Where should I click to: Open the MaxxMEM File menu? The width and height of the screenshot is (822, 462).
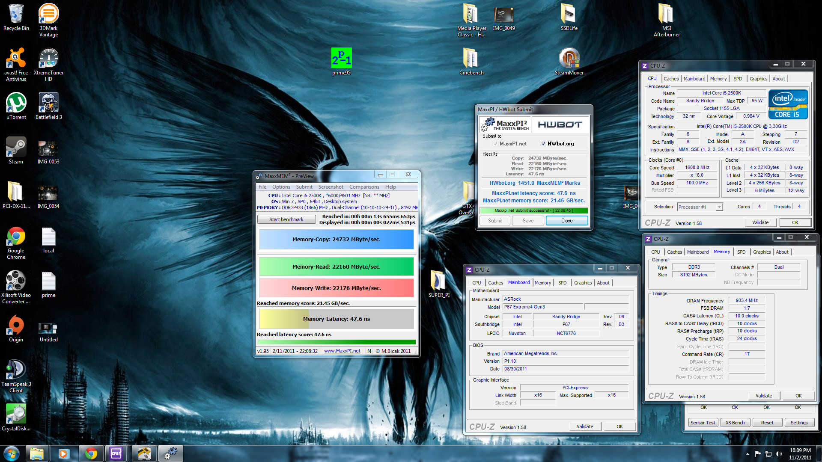click(x=262, y=187)
